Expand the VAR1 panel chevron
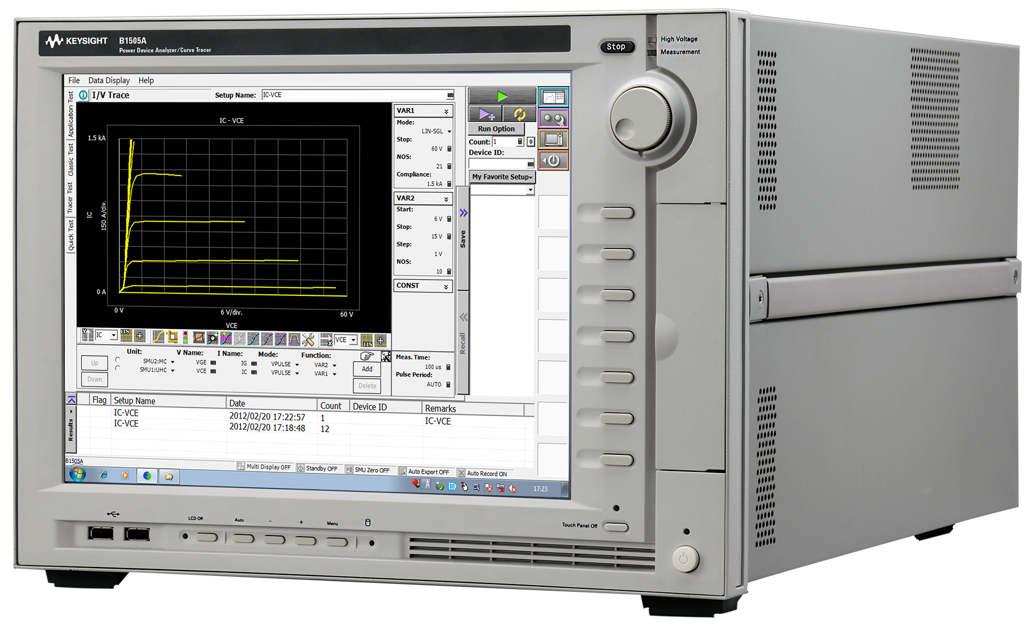 [x=446, y=111]
